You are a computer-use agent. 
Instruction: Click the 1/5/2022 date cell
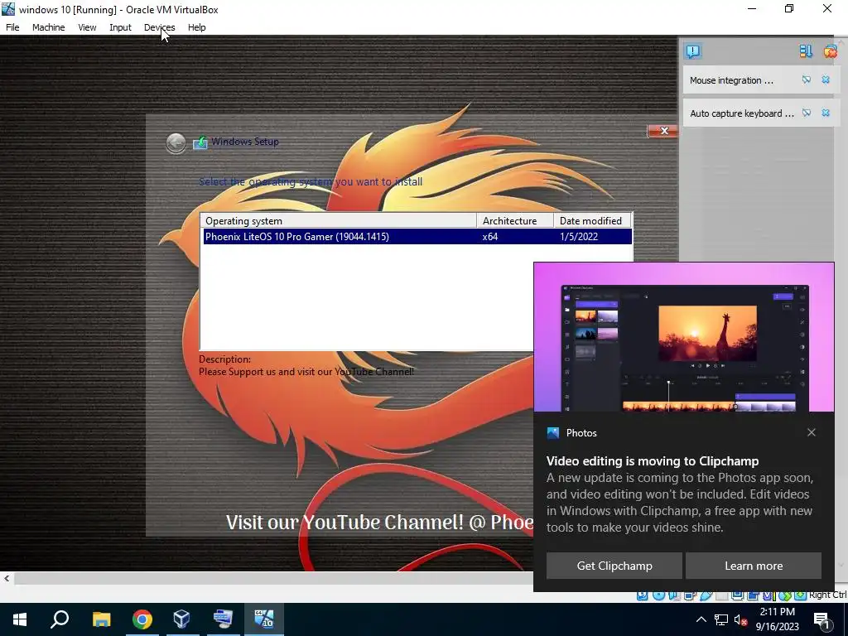tap(579, 236)
